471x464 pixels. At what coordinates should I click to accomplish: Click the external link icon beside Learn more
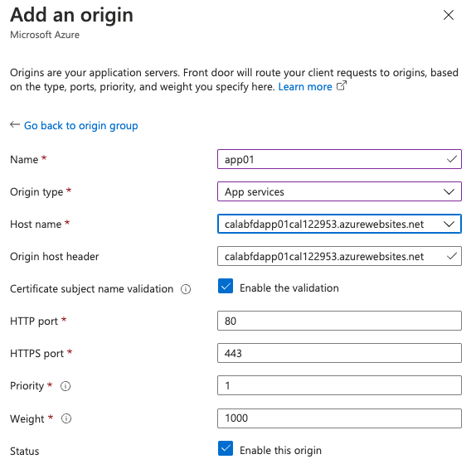click(x=342, y=86)
